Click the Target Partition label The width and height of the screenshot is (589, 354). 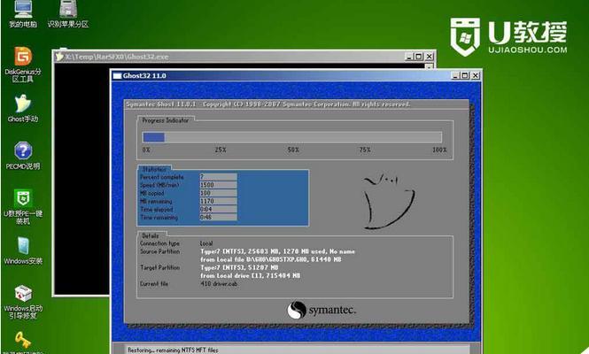159,267
